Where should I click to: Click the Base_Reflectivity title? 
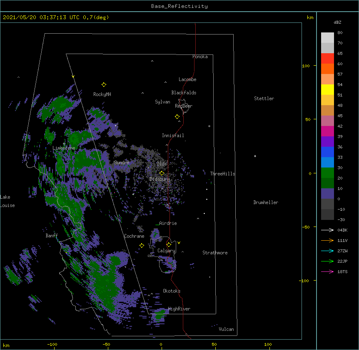(x=179, y=6)
